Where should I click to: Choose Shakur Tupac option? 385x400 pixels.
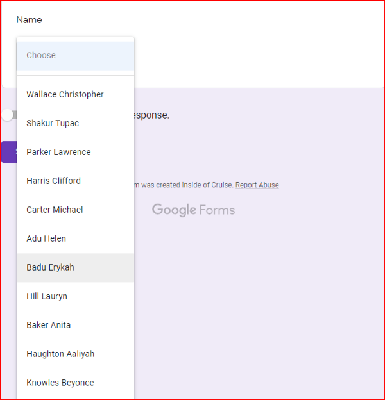pos(75,123)
